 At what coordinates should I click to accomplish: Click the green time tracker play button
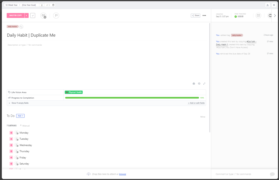click(236, 17)
